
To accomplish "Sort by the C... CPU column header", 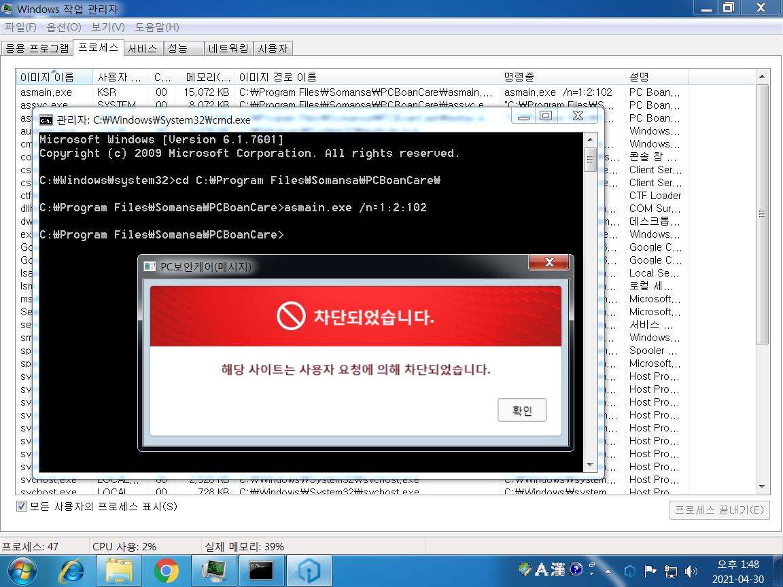I will (x=161, y=77).
